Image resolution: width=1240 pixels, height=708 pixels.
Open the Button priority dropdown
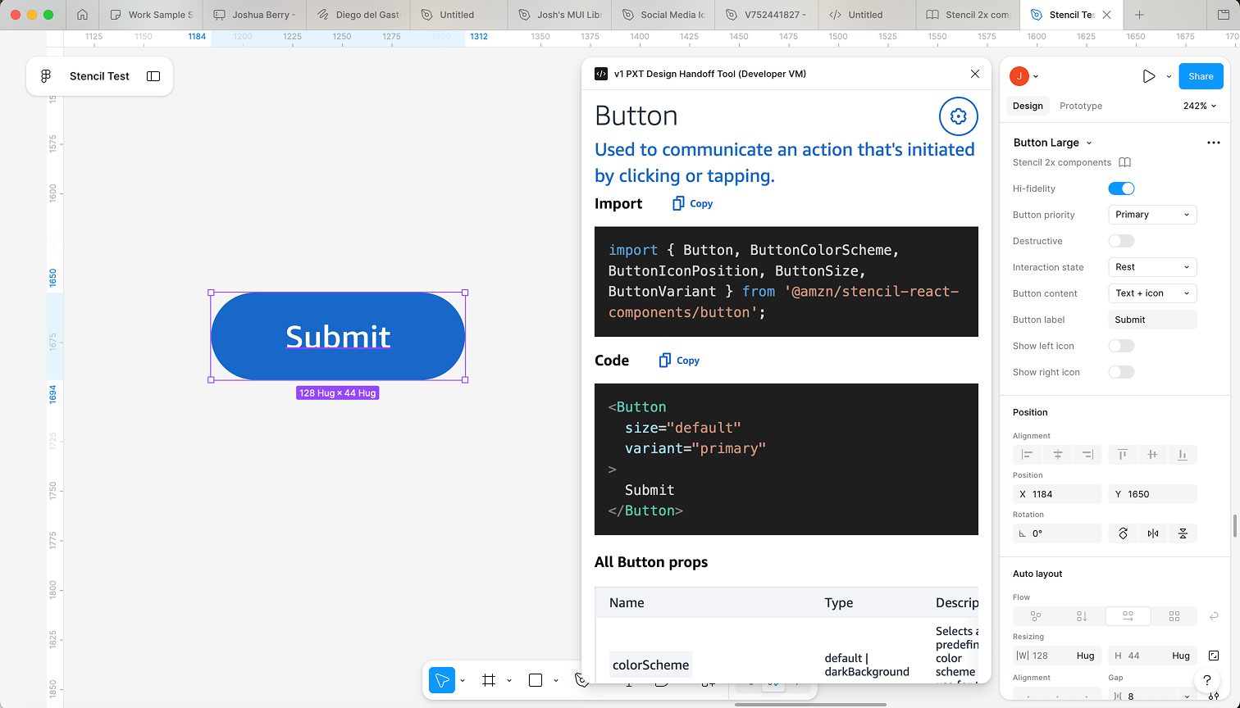coord(1152,214)
